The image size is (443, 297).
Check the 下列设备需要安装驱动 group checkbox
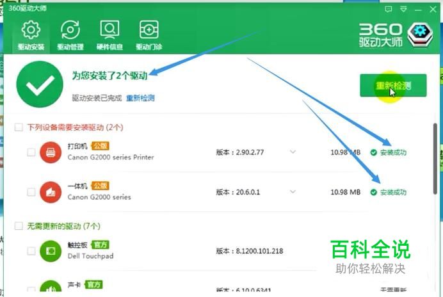tap(19, 127)
